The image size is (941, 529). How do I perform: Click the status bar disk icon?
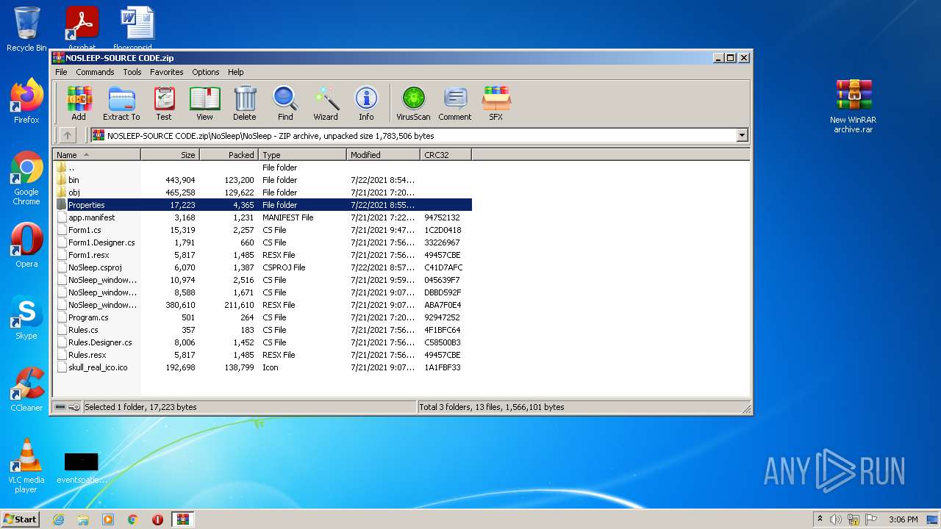(60, 407)
